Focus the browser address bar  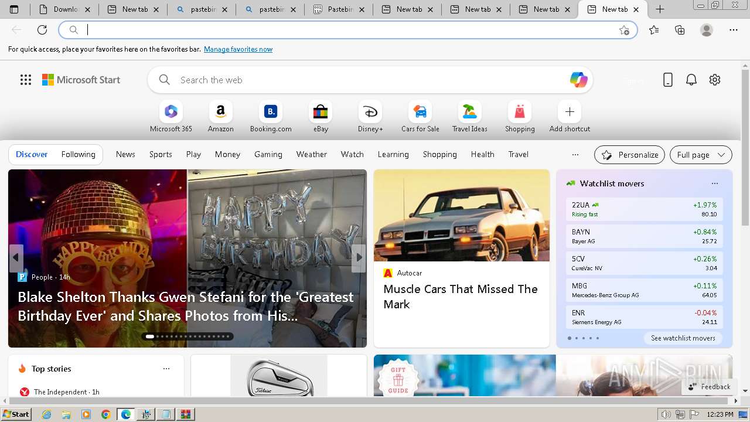(x=348, y=30)
